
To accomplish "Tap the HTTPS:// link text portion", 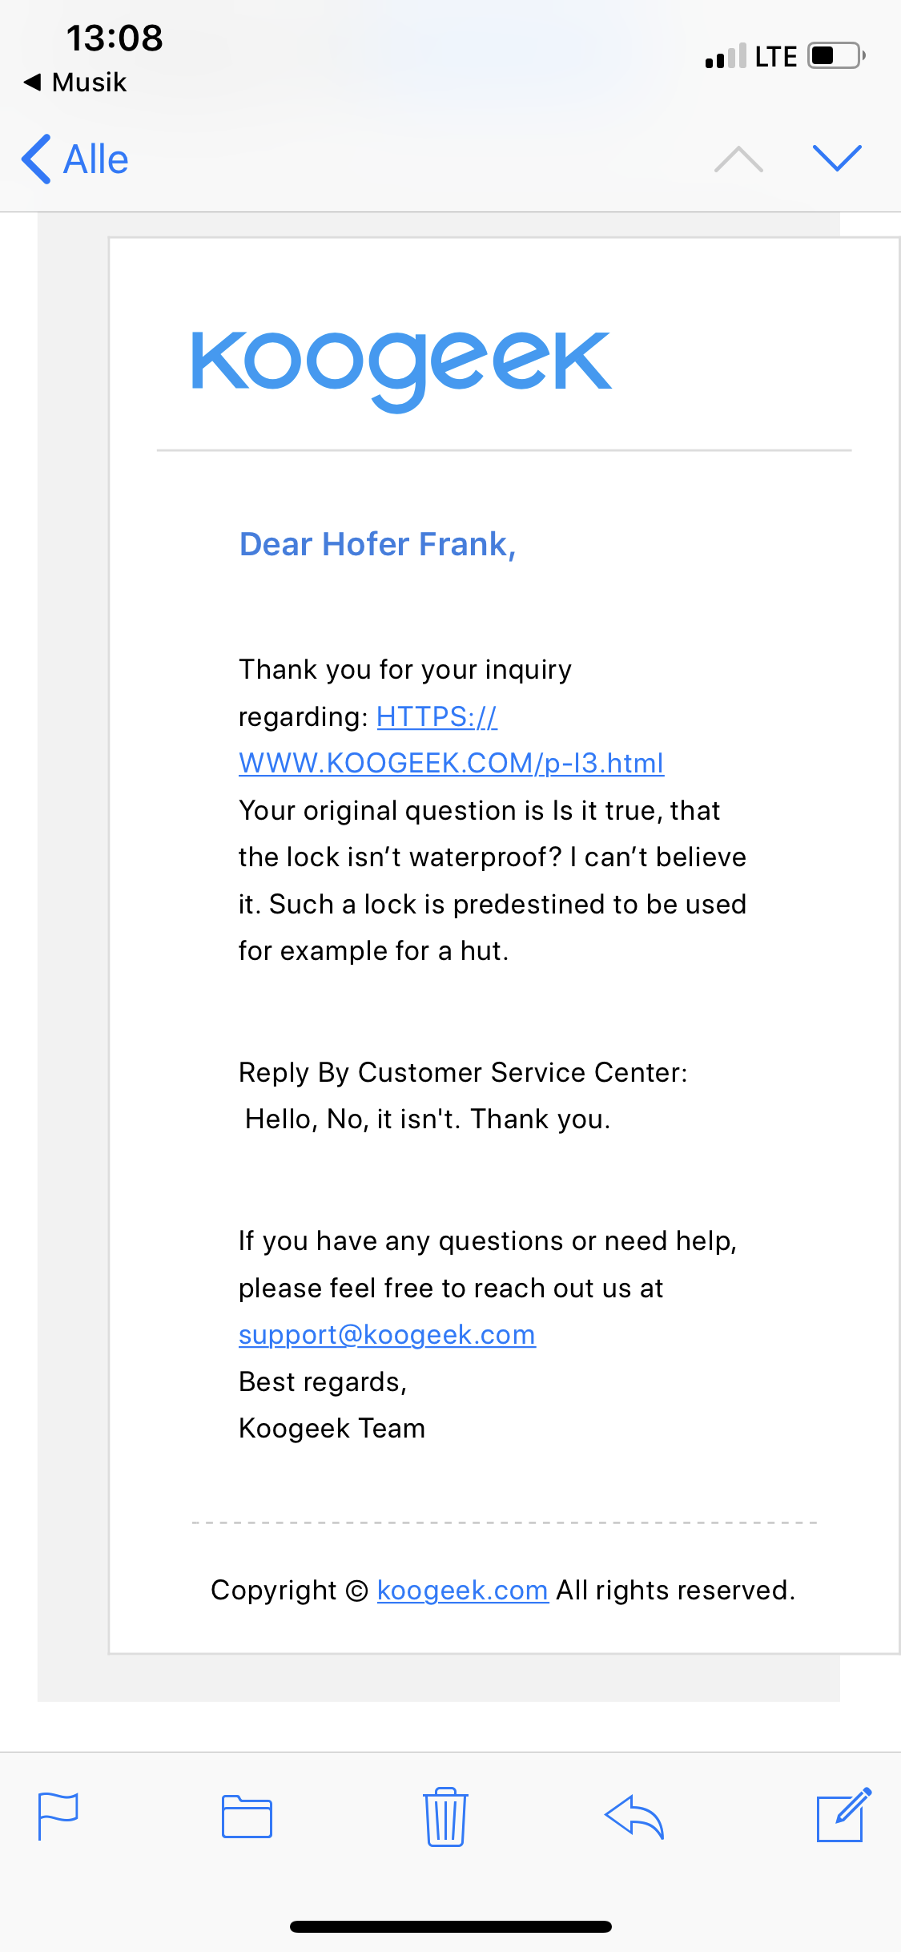I will click(436, 717).
